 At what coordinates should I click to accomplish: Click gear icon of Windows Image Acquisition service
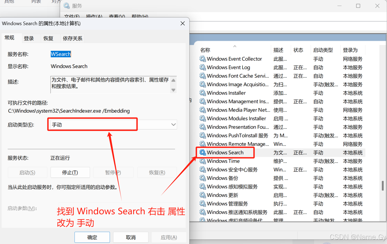203,84
